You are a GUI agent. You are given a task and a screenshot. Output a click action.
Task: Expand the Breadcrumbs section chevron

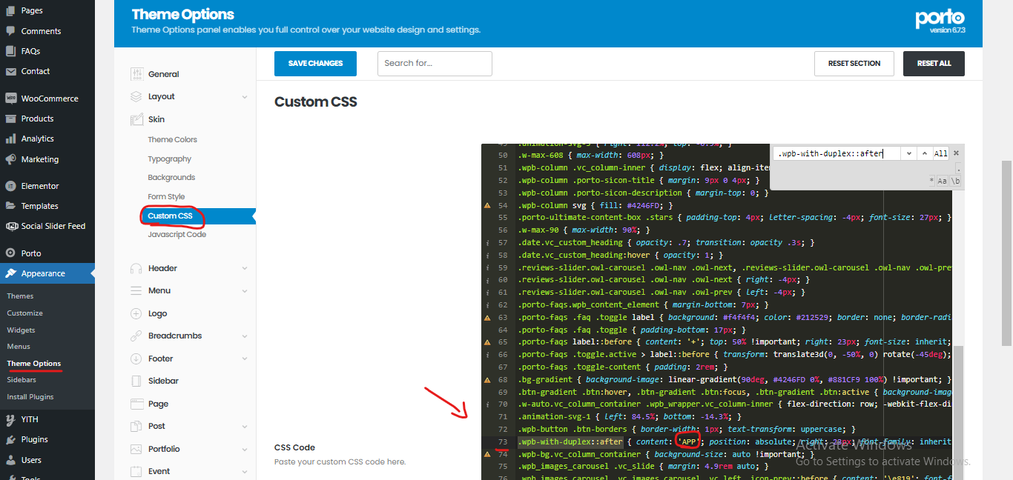pyautogui.click(x=245, y=336)
